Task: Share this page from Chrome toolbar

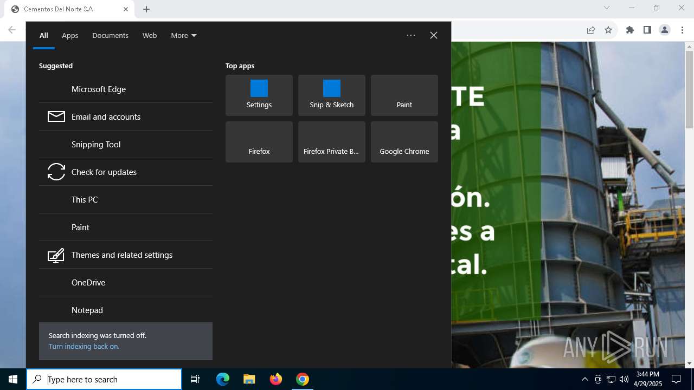Action: click(x=591, y=30)
